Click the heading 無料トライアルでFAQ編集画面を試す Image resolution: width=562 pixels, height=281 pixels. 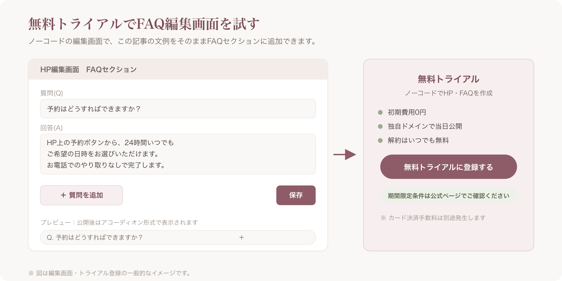pyautogui.click(x=144, y=24)
